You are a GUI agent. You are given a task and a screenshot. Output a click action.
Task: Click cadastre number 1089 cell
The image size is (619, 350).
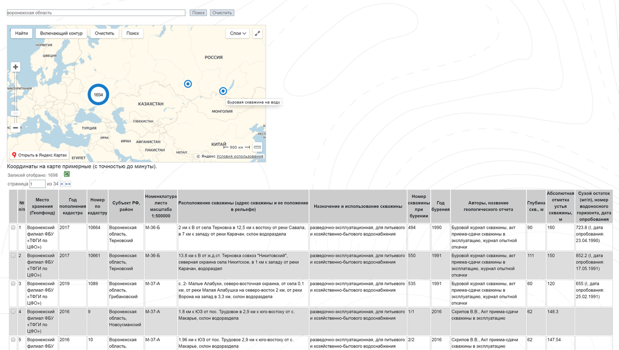coord(97,294)
